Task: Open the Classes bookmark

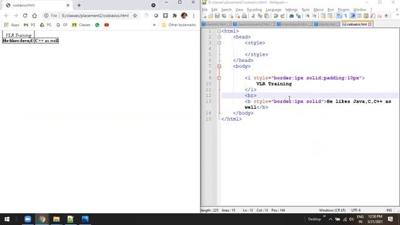Action: [x=81, y=25]
